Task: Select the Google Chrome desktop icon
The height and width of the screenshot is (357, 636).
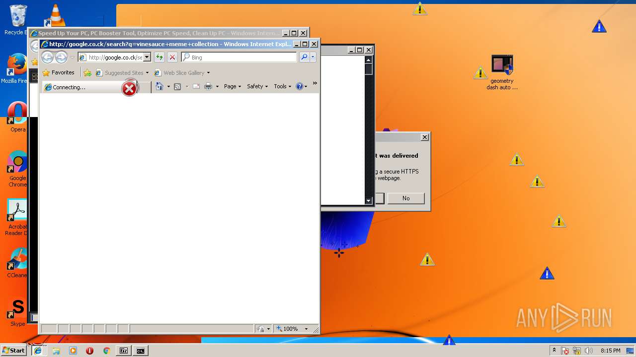Action: [17, 169]
